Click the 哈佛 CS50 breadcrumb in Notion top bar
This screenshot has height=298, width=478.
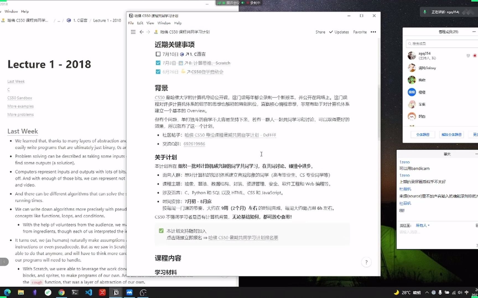tap(182, 32)
